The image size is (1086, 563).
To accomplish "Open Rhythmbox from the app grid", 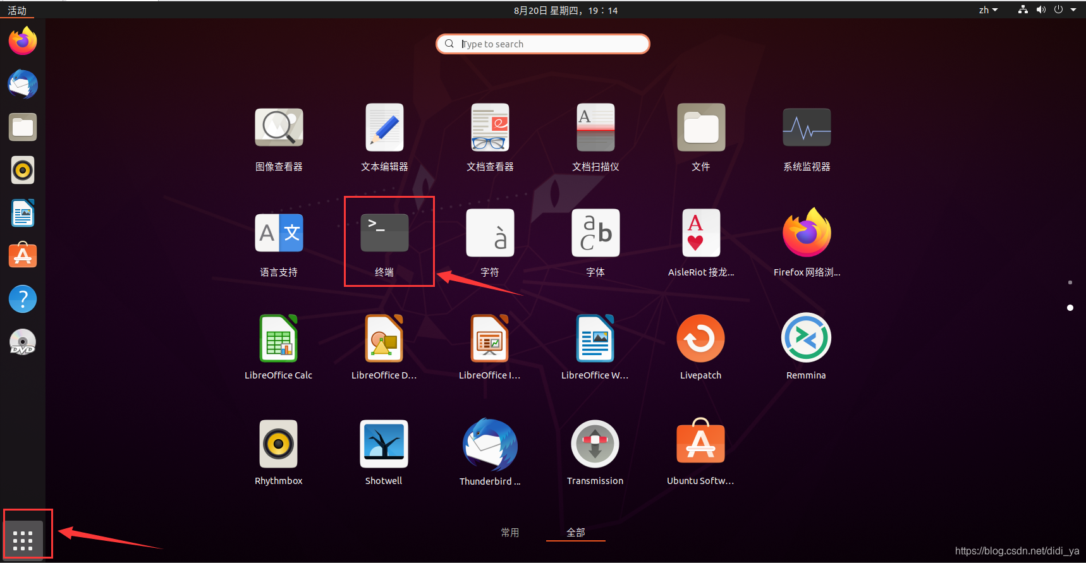I will [279, 452].
